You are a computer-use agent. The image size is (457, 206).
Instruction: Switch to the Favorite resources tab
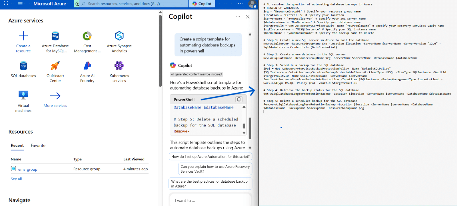click(x=38, y=146)
